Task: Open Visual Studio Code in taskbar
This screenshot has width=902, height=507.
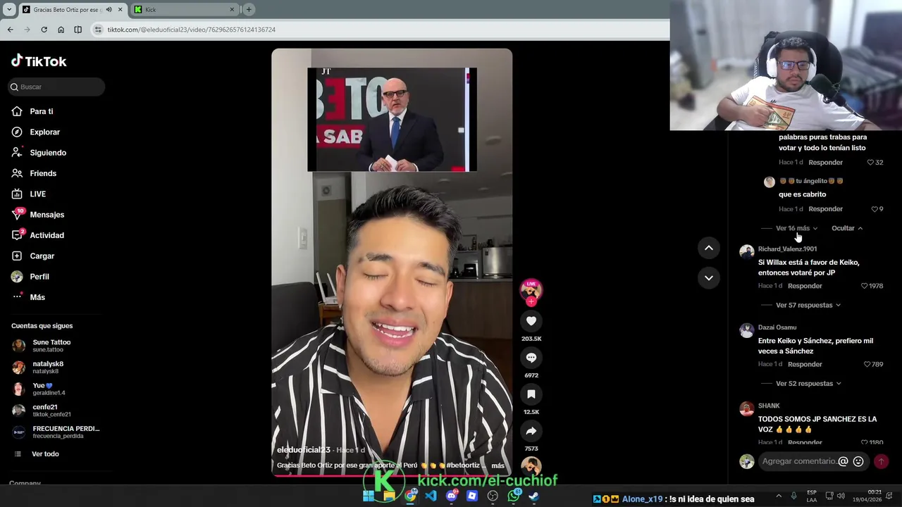Action: coord(431,496)
